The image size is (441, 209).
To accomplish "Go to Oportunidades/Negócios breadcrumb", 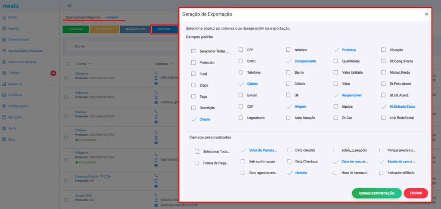I will point(83,17).
